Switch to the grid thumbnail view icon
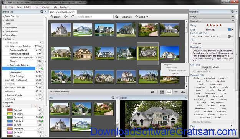This screenshot has width=240, height=139. pyautogui.click(x=169, y=92)
